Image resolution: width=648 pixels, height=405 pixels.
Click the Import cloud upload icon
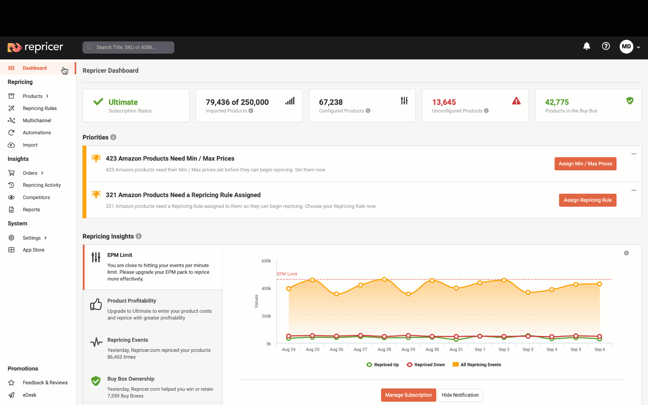tap(11, 145)
